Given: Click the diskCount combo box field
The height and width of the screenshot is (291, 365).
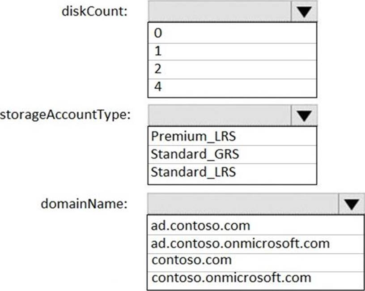Looking at the screenshot, I should point(219,12).
